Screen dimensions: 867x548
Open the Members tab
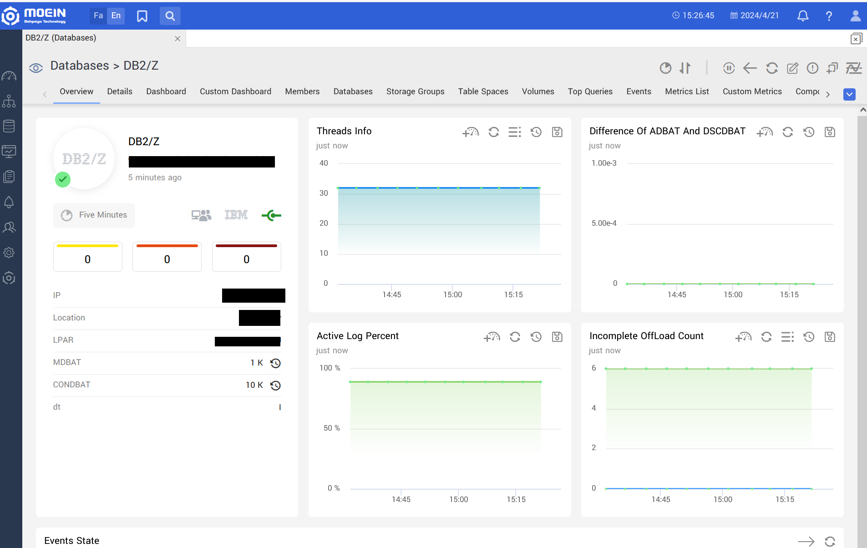(302, 91)
